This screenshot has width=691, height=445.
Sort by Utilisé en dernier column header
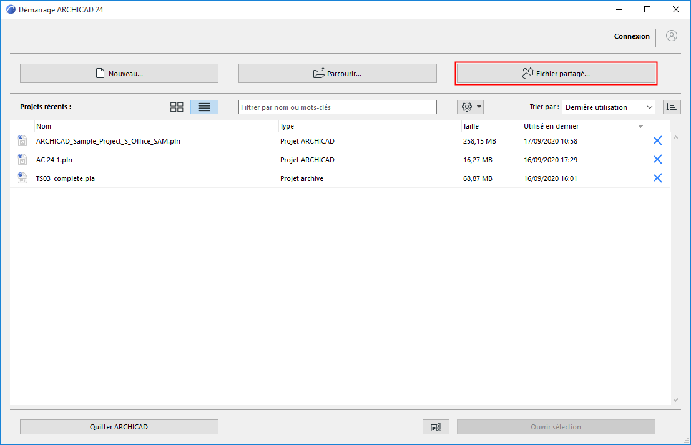click(584, 127)
